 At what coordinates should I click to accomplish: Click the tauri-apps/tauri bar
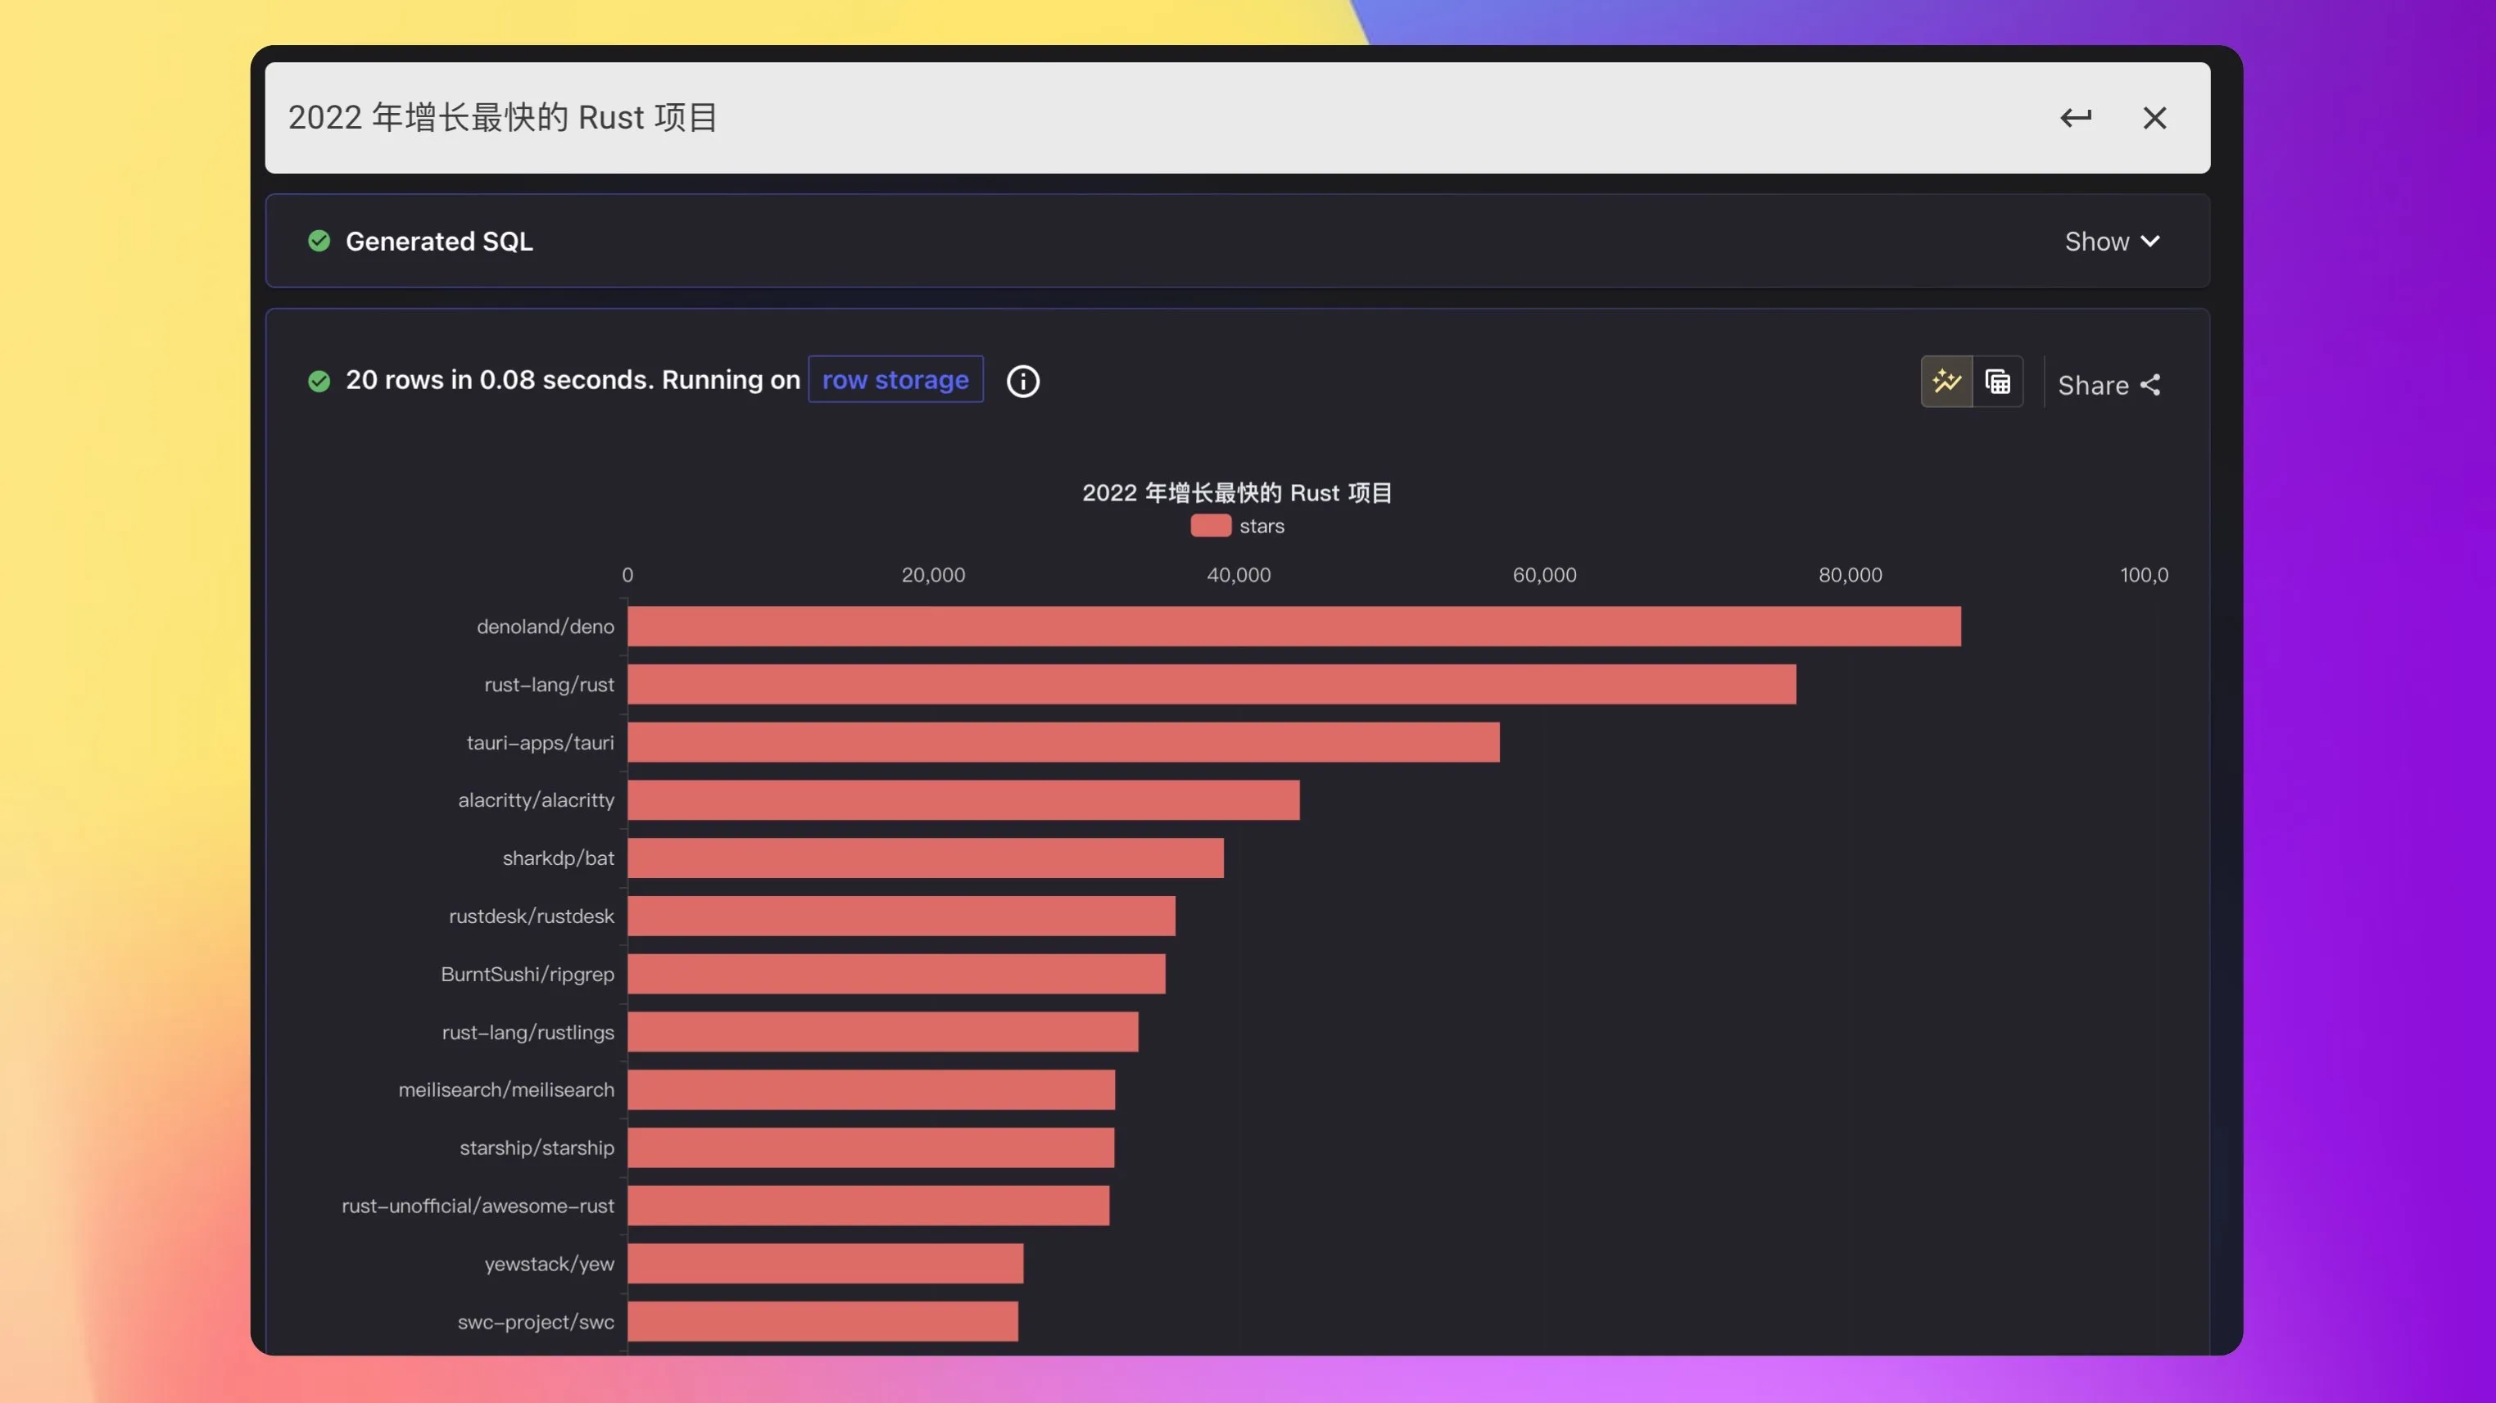coord(1063,743)
